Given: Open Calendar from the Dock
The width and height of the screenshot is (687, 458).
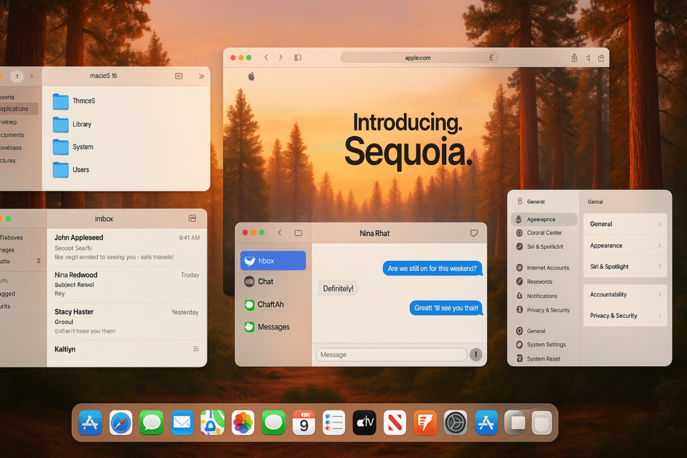Looking at the screenshot, I should coord(304,423).
